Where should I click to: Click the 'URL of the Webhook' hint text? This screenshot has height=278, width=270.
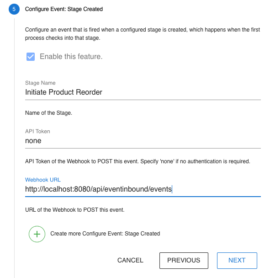[x=75, y=210]
